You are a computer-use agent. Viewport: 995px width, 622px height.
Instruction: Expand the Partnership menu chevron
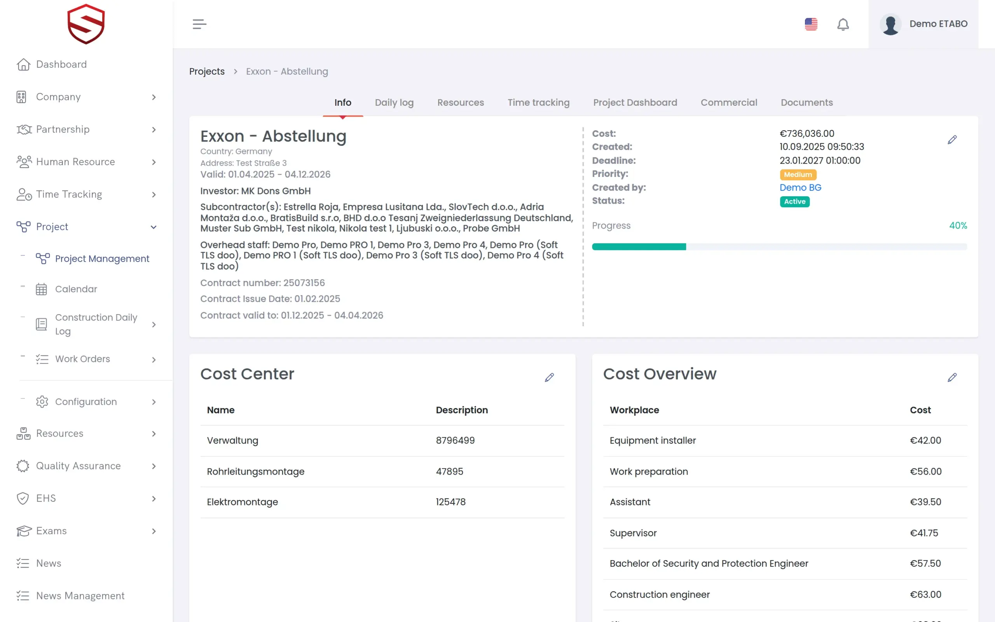click(154, 129)
